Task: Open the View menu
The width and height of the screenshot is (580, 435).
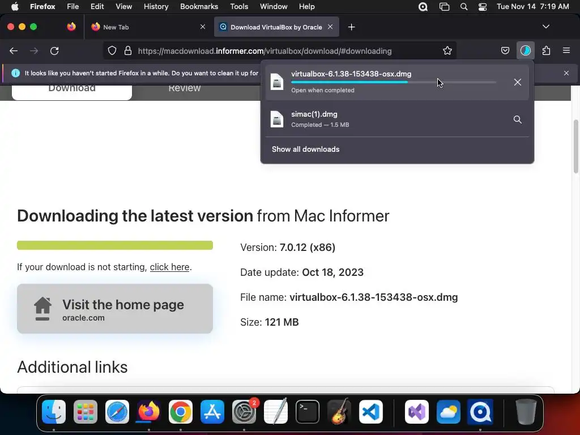Action: pos(123,6)
